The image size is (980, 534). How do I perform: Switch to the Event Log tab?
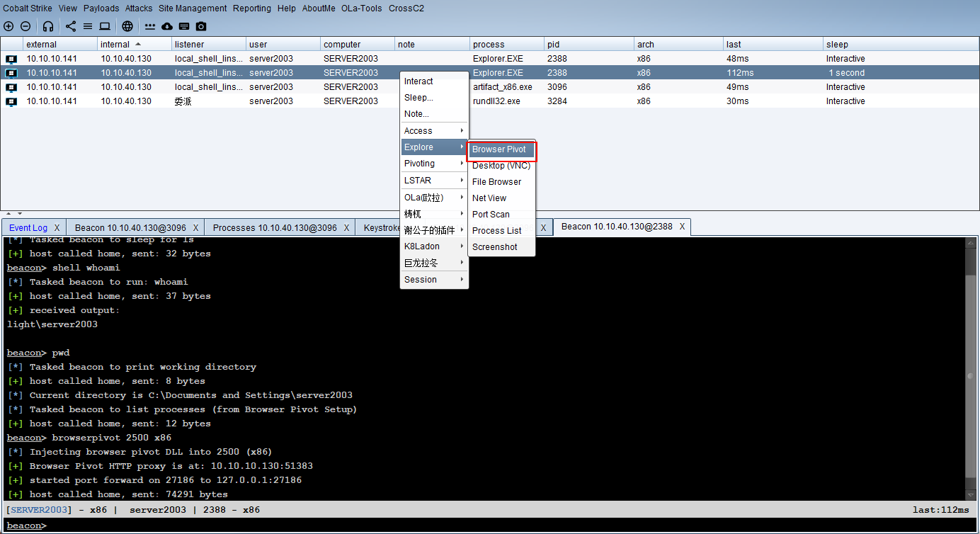point(28,227)
